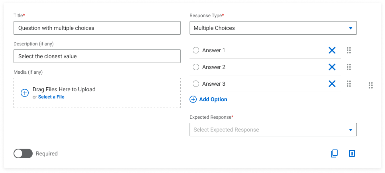Select the Answer 1 radio button
385x173 pixels.
pyautogui.click(x=196, y=50)
